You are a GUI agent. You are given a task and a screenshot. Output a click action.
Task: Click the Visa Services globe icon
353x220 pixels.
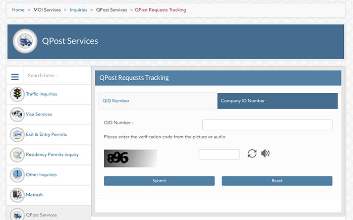17,115
